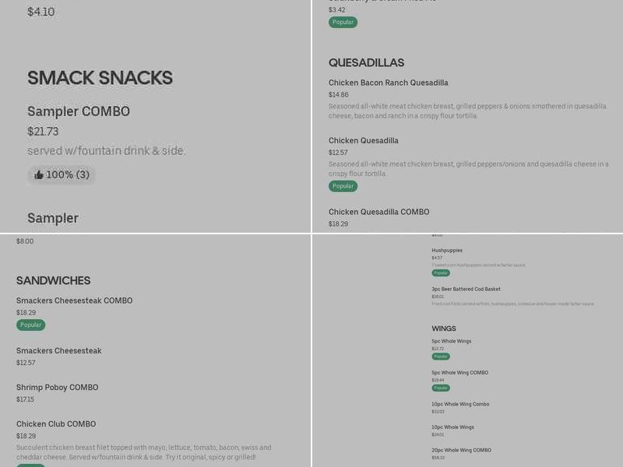This screenshot has width=623, height=467.
Task: Select the Chicken Club COMBO item
Action: [56, 424]
